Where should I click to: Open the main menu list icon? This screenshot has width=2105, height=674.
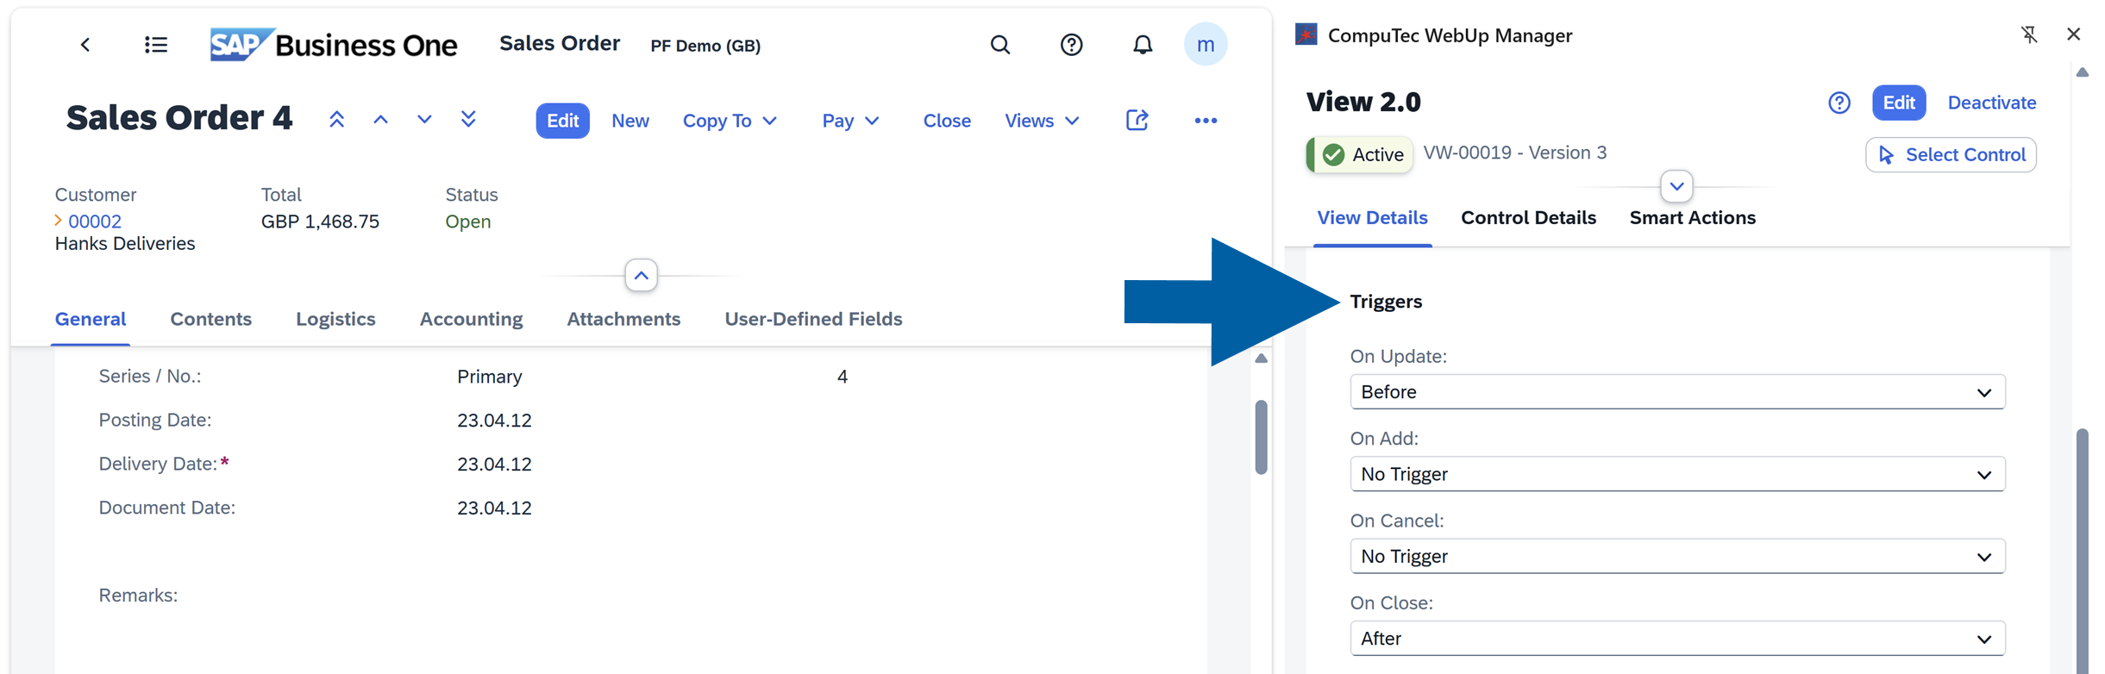[x=156, y=45]
